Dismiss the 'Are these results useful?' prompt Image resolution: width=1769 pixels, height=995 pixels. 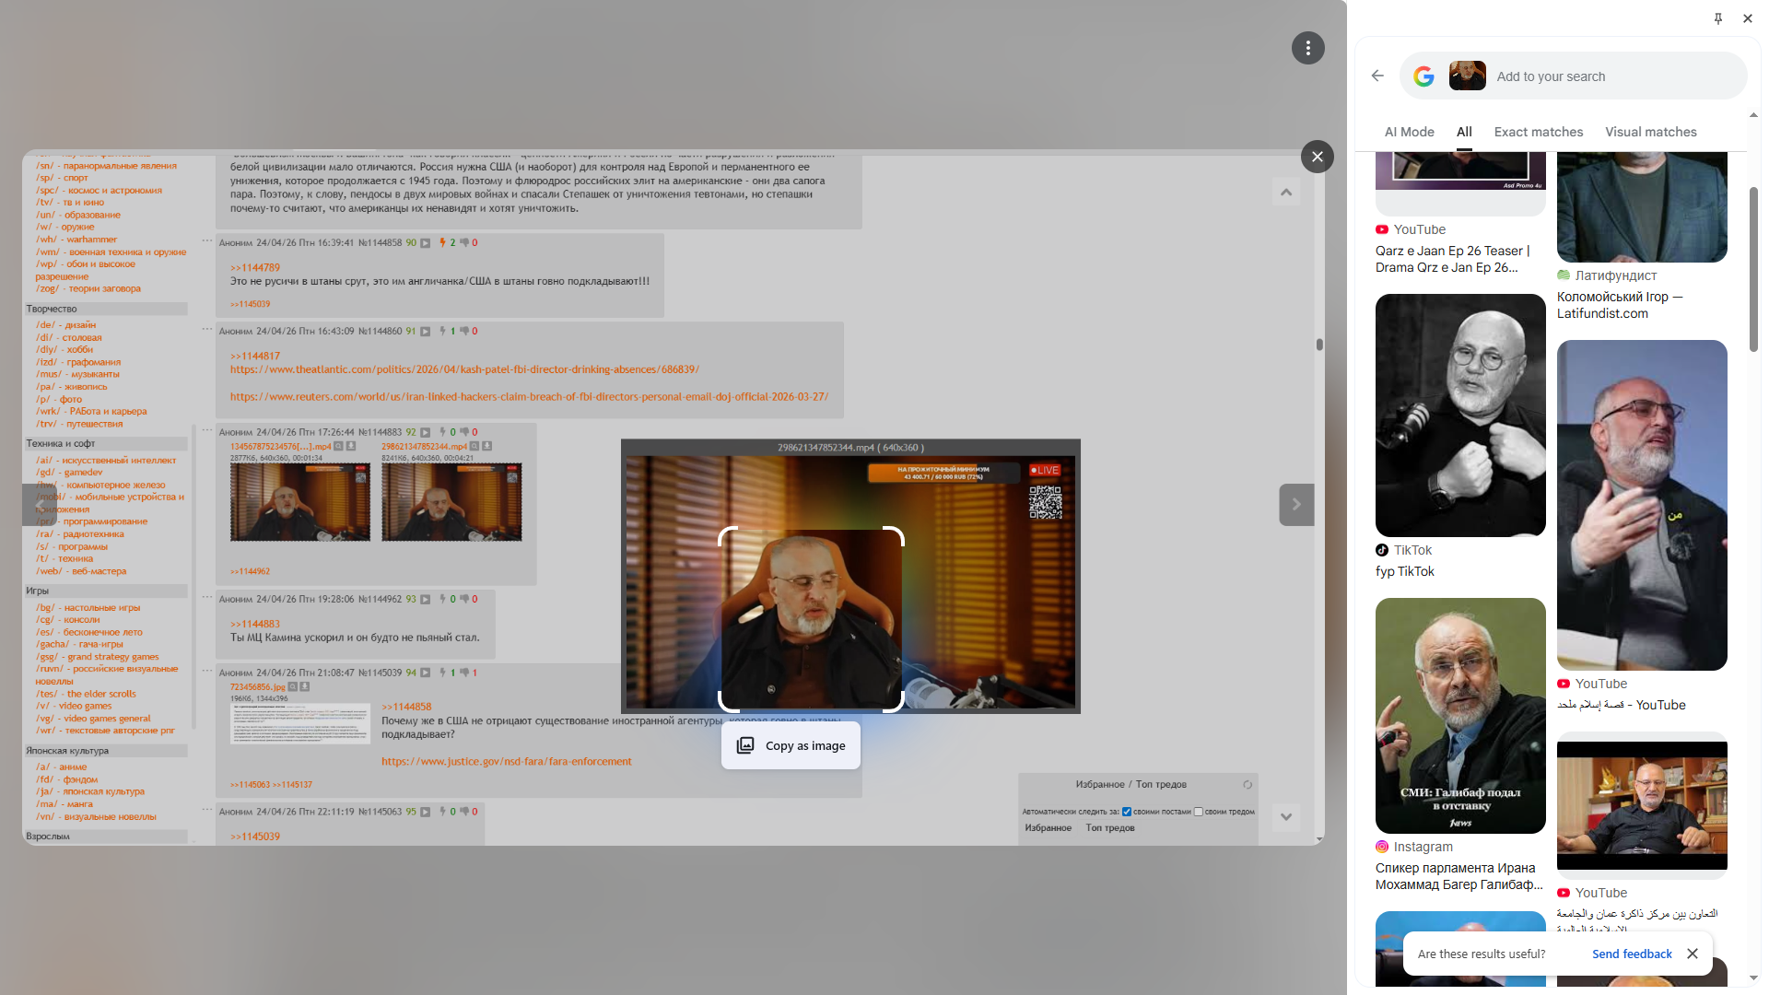1693,954
